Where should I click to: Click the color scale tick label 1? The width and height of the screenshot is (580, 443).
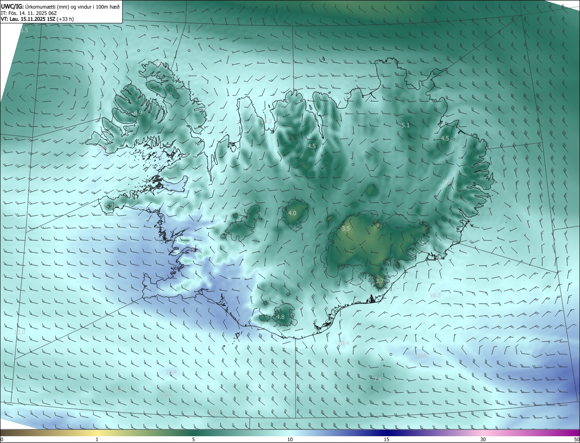pos(97,439)
